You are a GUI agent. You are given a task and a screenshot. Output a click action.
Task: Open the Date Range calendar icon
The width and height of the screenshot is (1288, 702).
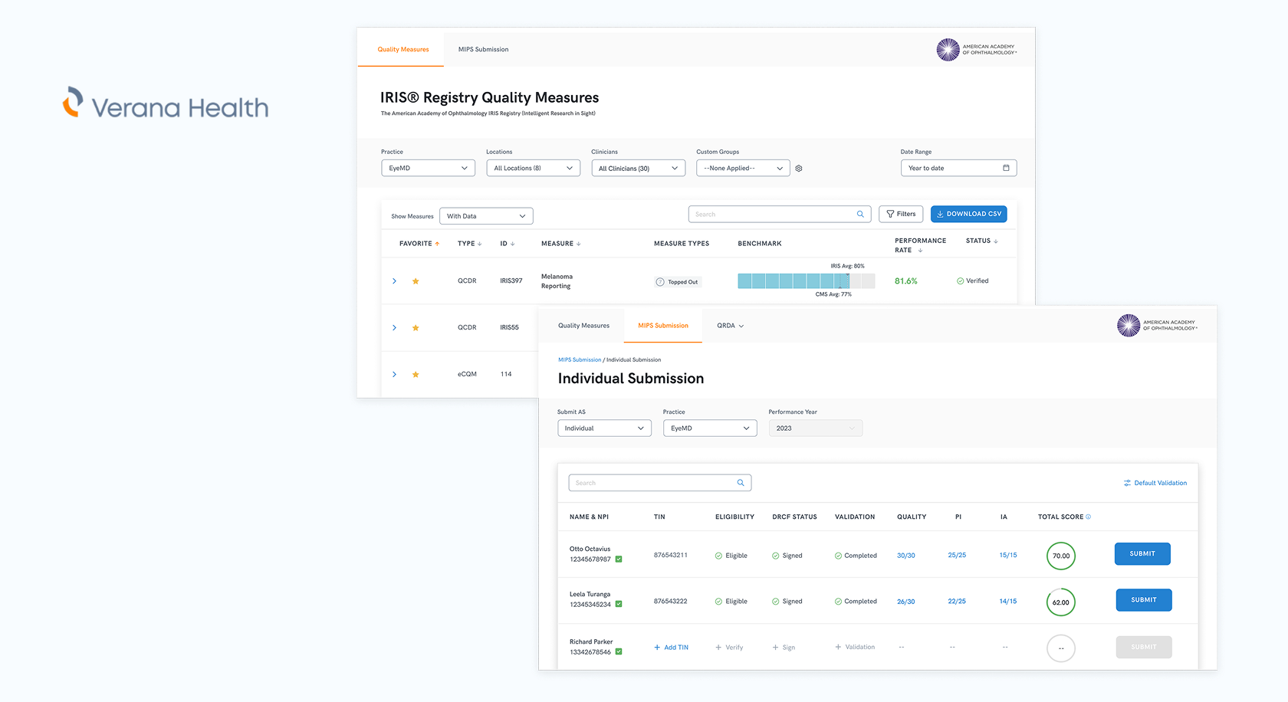pyautogui.click(x=1006, y=168)
